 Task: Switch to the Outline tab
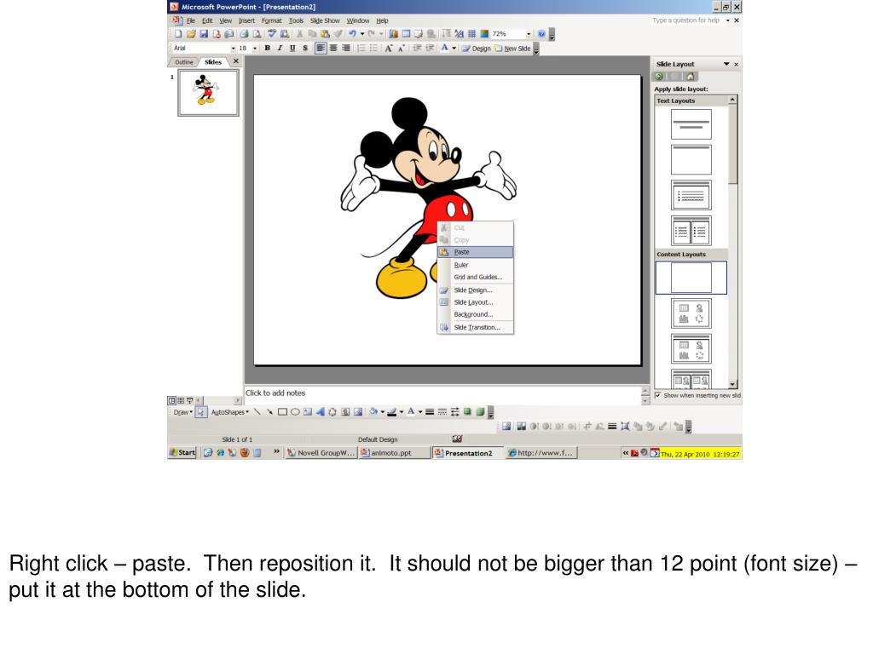pos(184,62)
